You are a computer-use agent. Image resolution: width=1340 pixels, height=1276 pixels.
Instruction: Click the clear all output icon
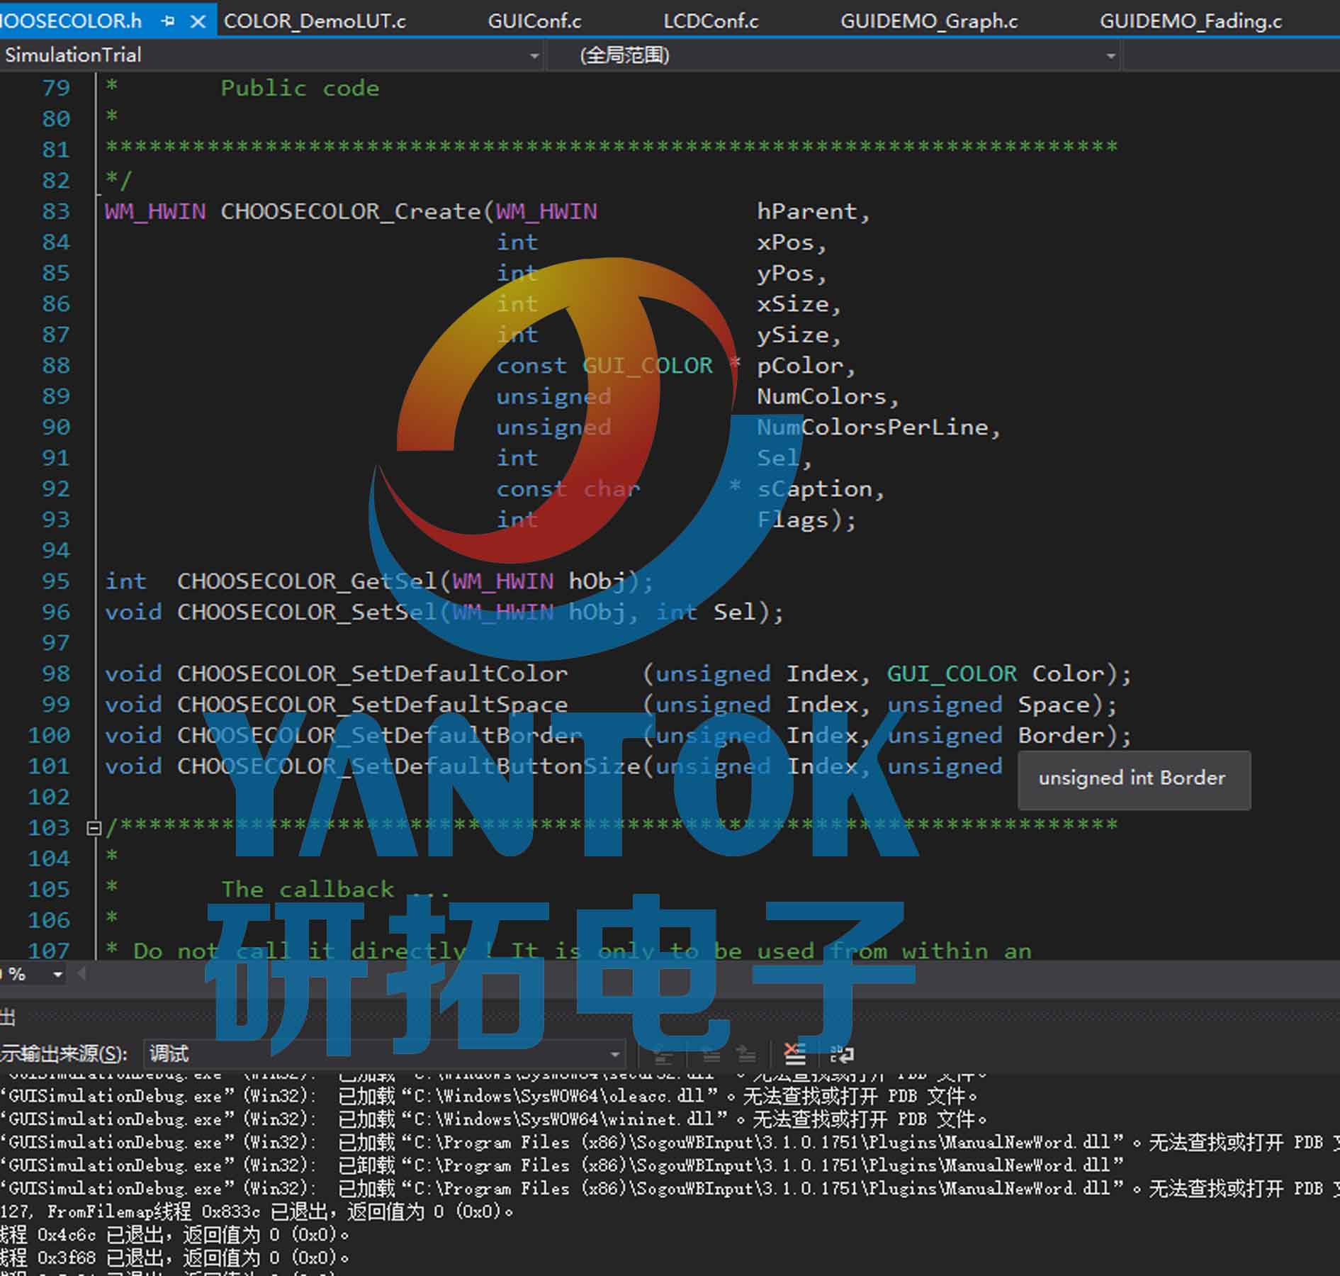tap(795, 1055)
